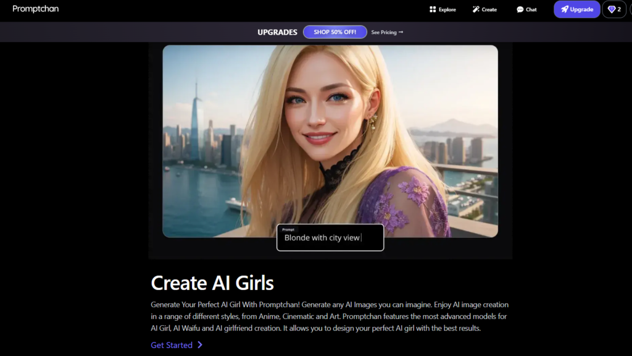Screen dimensions: 632x356
Task: Click the chevron arrow next to Get Started
Action: pos(200,345)
